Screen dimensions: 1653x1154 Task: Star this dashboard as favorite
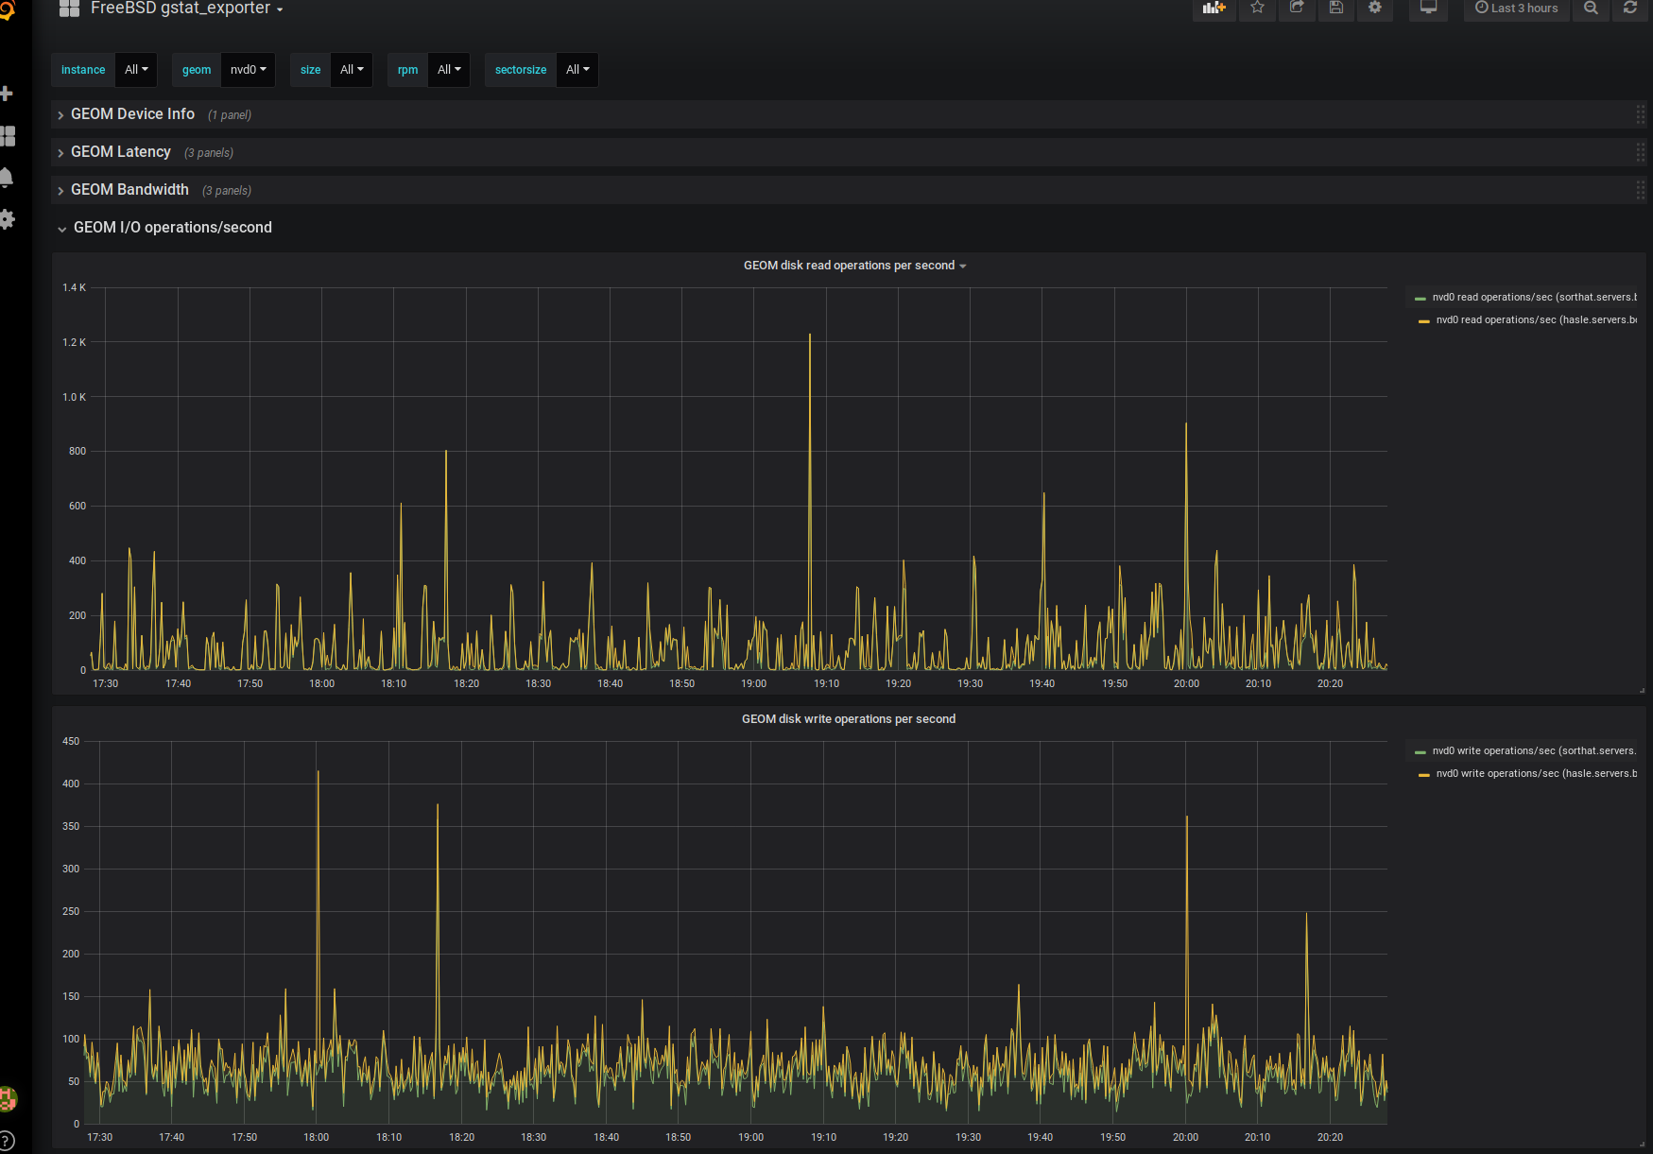[1257, 9]
